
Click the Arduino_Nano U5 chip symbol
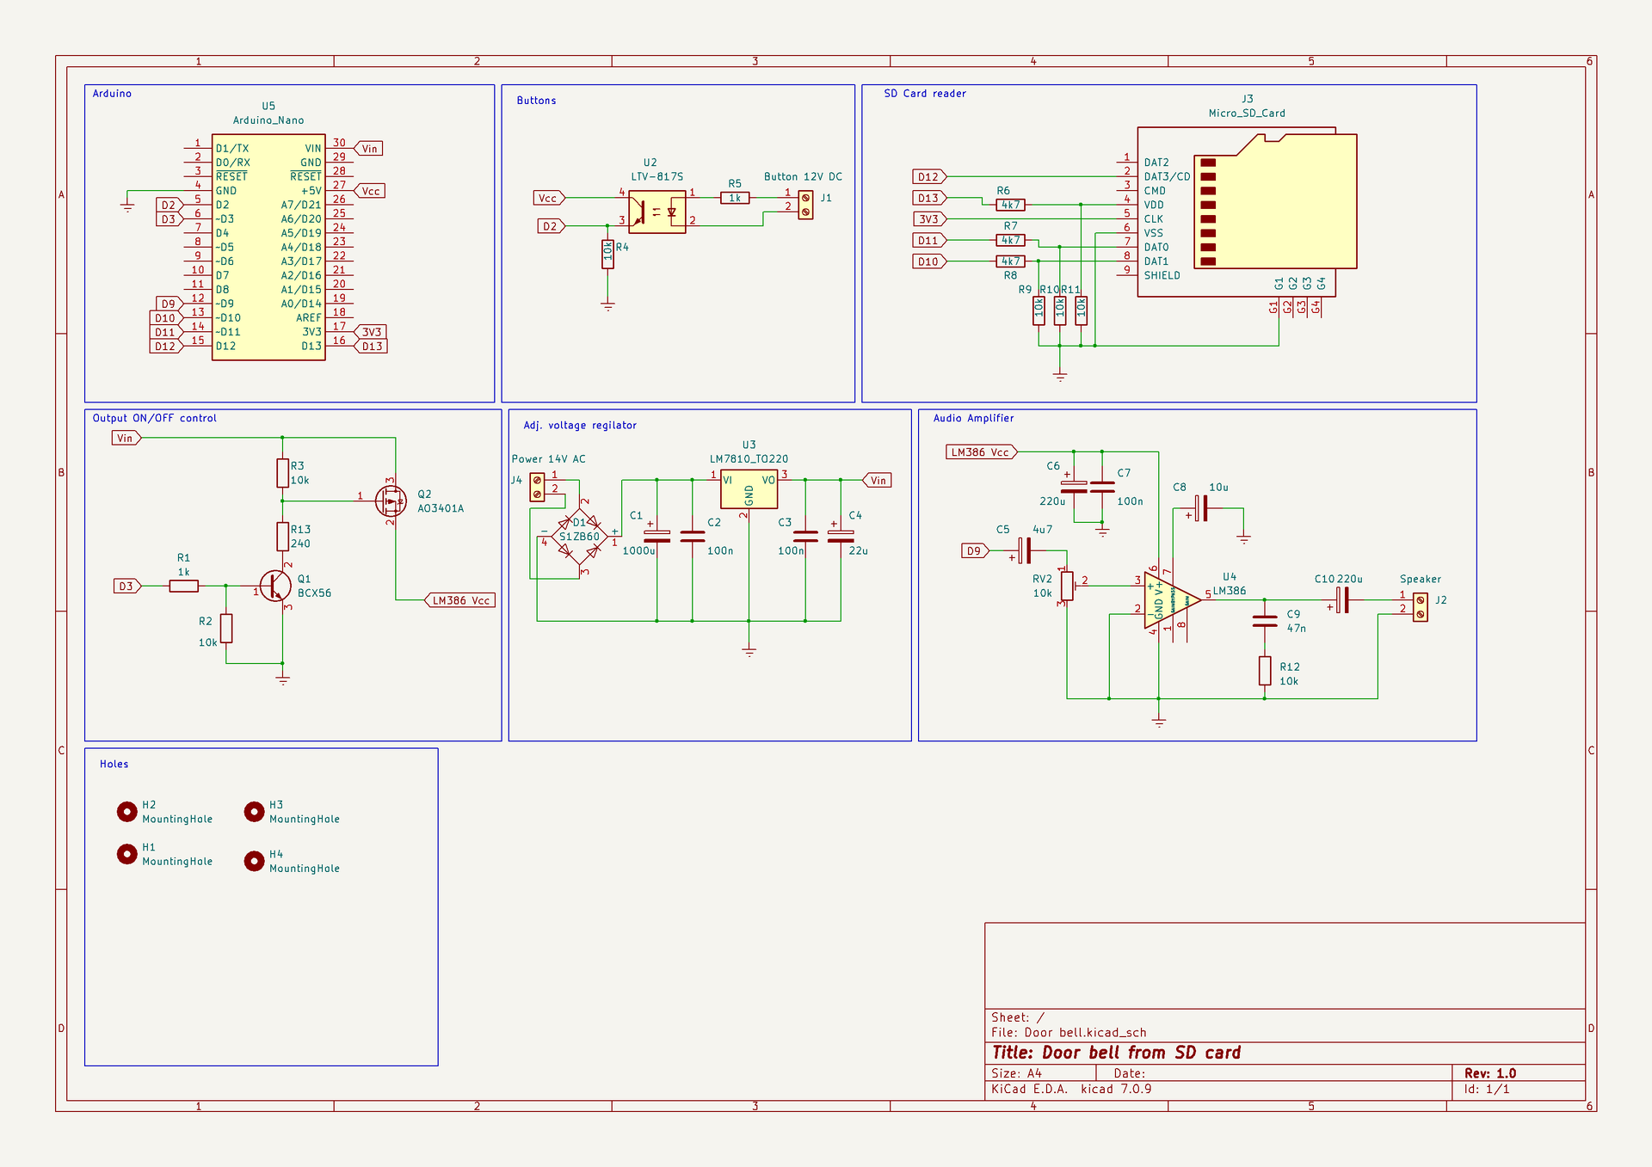pyautogui.click(x=268, y=247)
